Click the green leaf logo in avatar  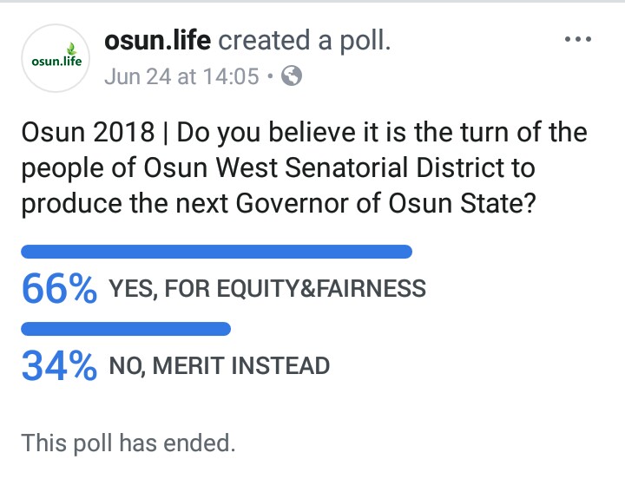pyautogui.click(x=72, y=49)
